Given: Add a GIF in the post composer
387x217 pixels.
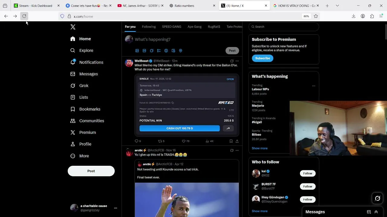Looking at the screenshot, I should tap(144, 51).
